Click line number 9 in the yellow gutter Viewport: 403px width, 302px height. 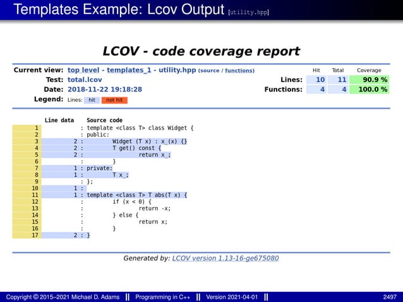click(37, 181)
